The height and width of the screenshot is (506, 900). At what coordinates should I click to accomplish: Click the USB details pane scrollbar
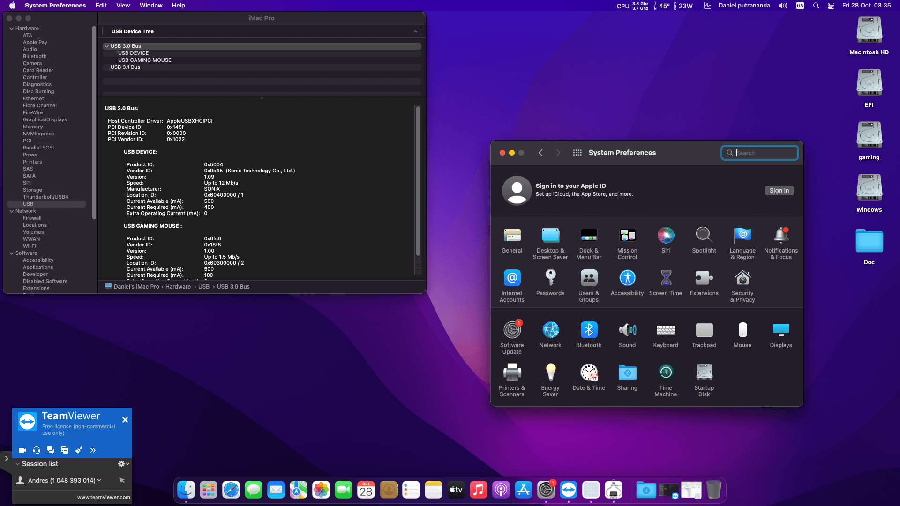click(418, 181)
